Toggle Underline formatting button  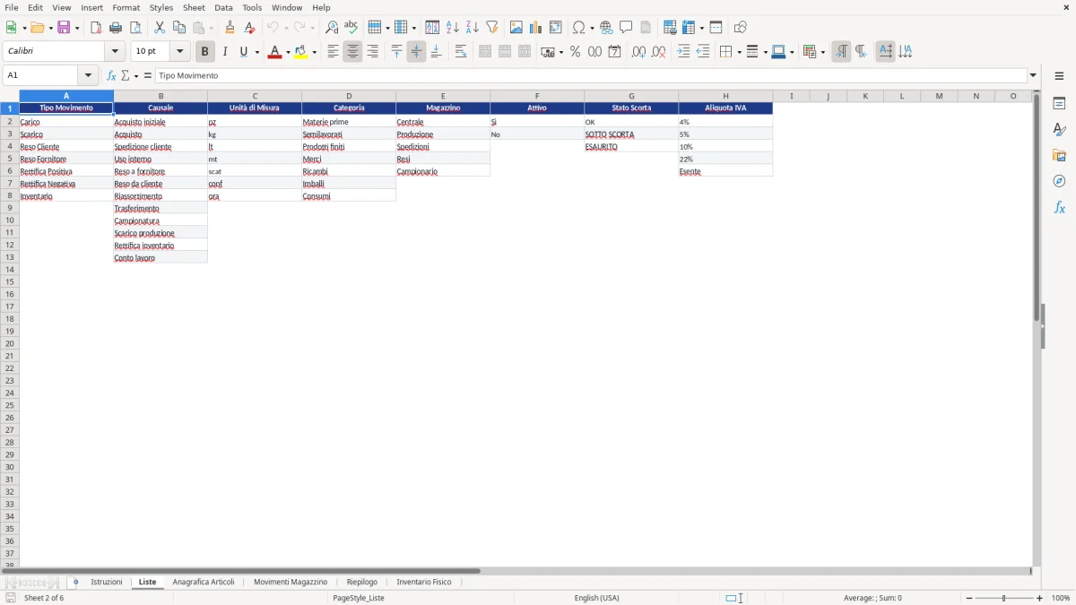[243, 52]
